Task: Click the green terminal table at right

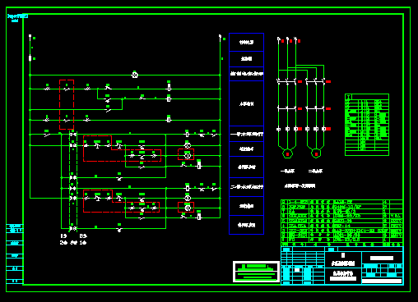Action: pos(367,125)
